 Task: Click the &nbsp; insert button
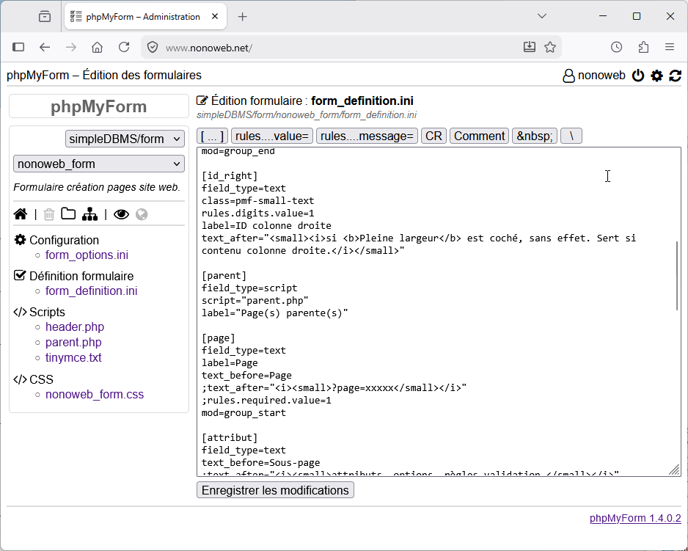[x=535, y=136]
